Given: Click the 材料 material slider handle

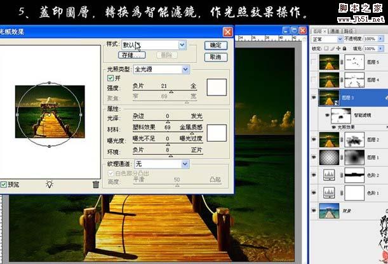Looking at the screenshot, I should 192,133.
